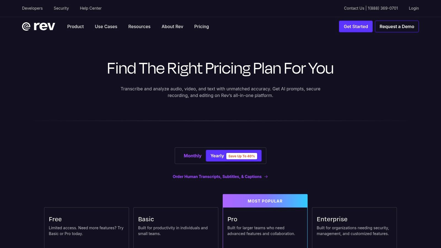The width and height of the screenshot is (441, 248).
Task: Select Pricing in the navigation bar
Action: pyautogui.click(x=201, y=26)
